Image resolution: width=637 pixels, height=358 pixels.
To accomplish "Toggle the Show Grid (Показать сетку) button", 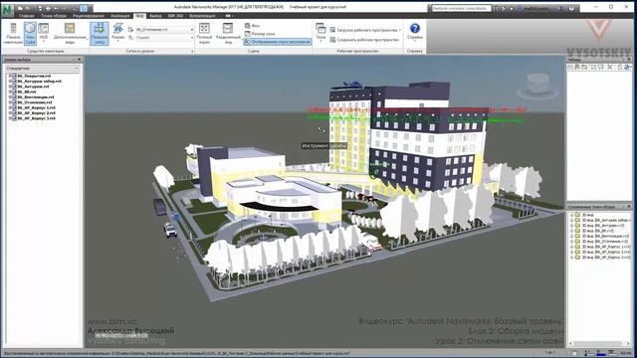I will 100,33.
